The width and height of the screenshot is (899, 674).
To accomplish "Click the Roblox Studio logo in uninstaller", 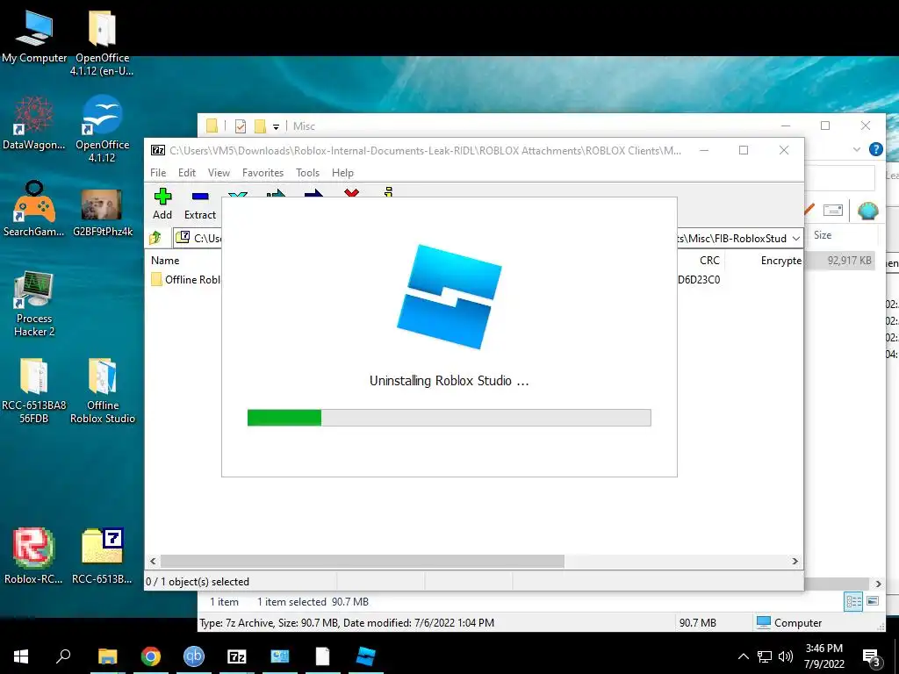I will [x=449, y=297].
